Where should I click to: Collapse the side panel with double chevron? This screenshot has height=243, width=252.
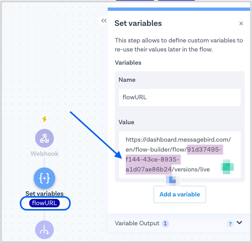(104, 21)
